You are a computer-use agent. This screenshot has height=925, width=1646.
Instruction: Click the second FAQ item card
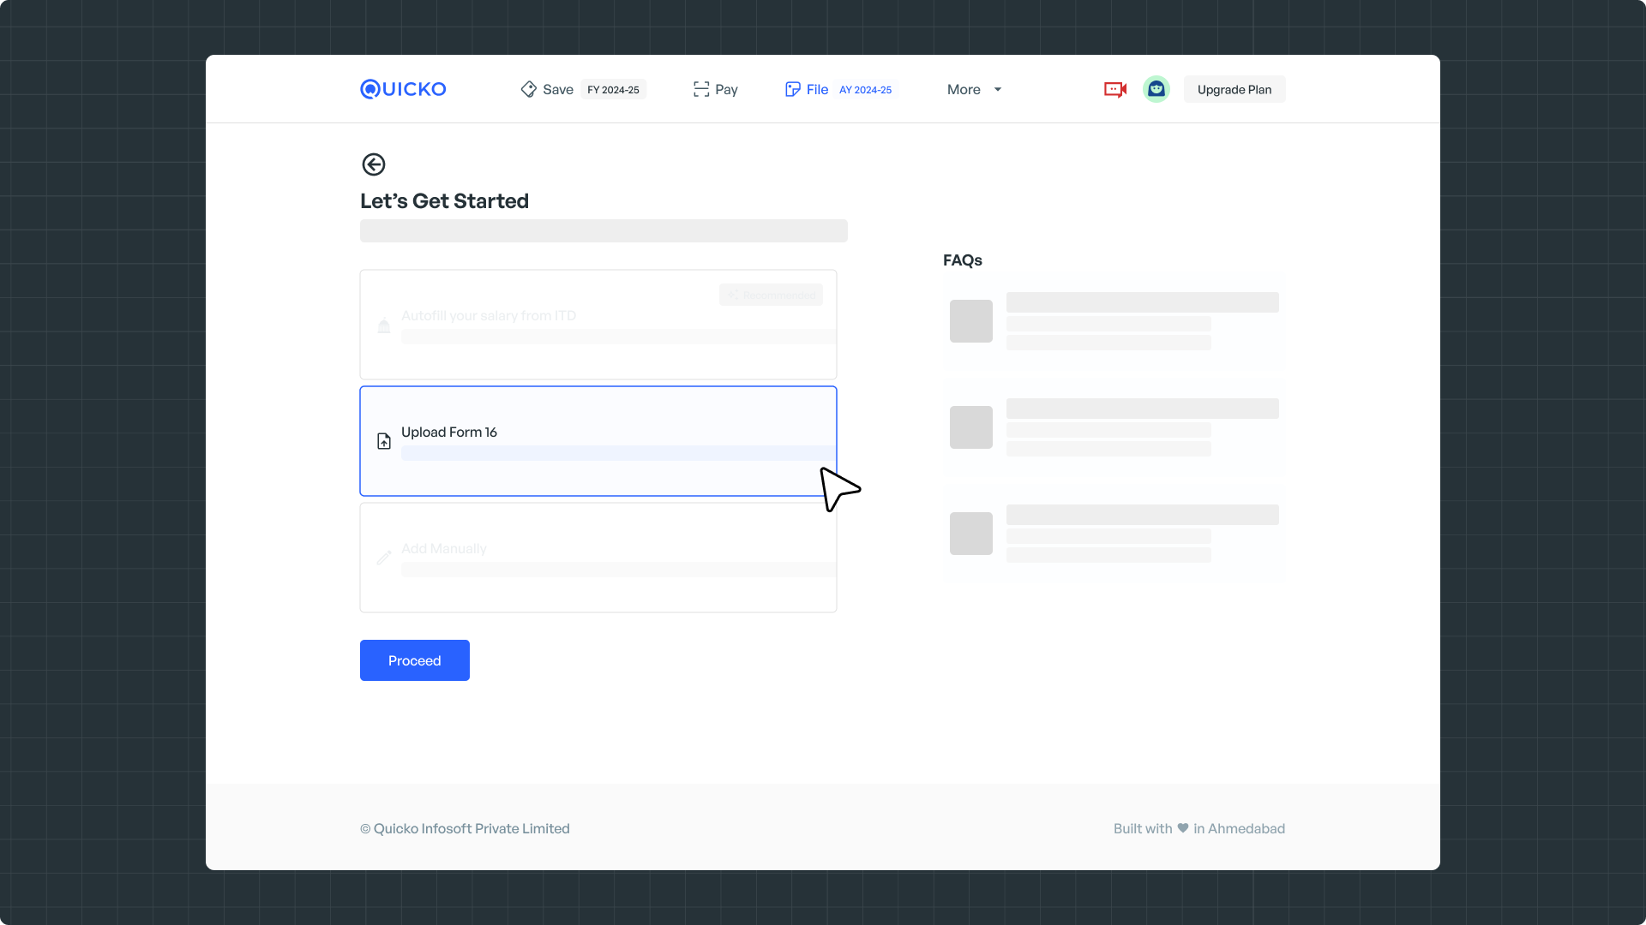coord(1114,427)
